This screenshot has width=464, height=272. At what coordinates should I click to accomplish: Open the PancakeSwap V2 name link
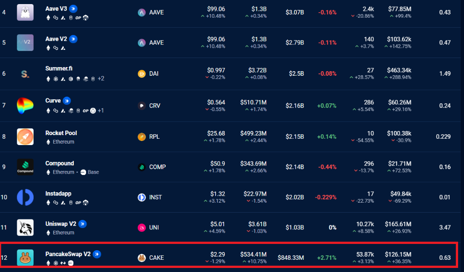68,254
